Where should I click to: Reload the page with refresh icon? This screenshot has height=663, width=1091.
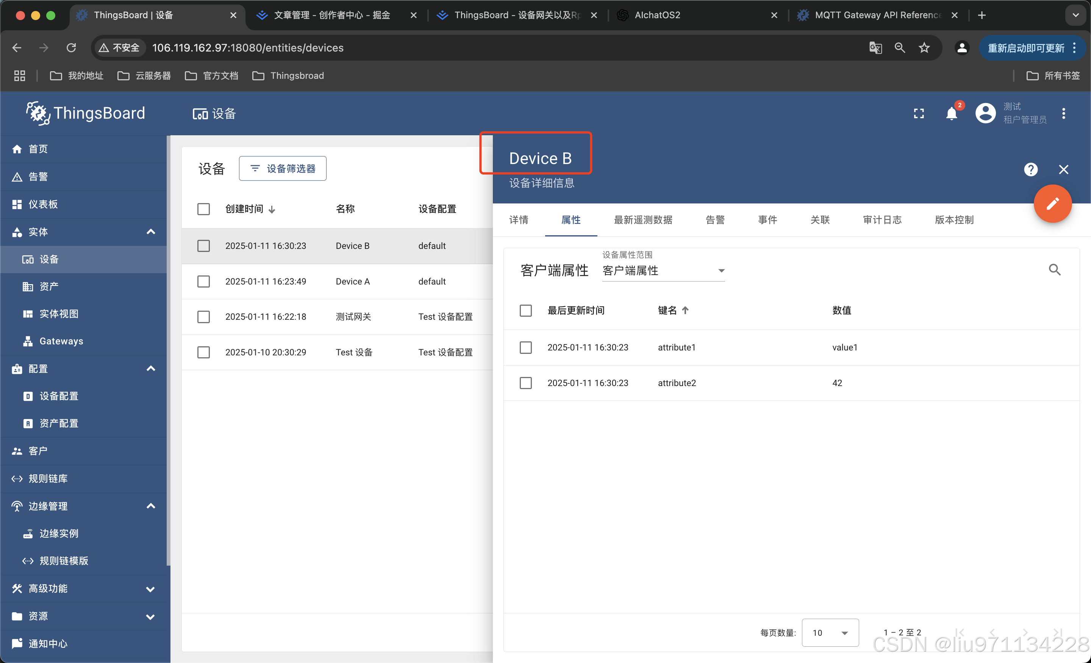point(71,48)
